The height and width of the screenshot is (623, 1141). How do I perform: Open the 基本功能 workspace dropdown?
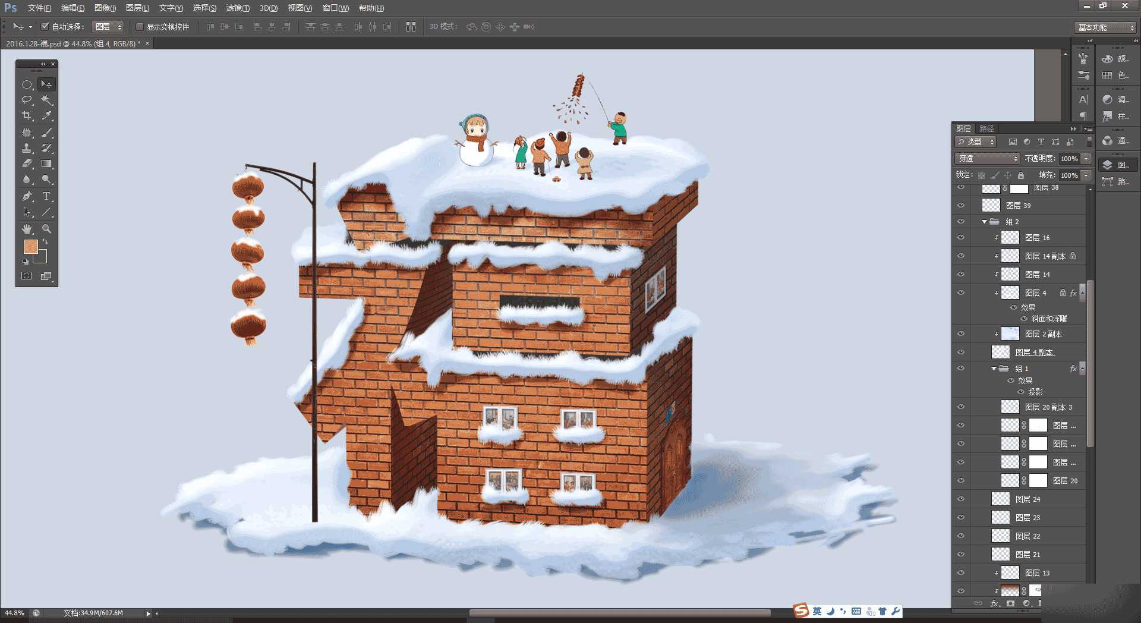pos(1106,27)
